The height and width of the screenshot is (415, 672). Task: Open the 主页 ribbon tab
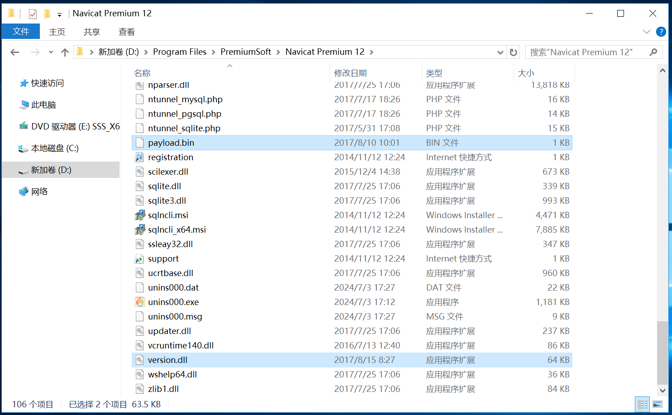57,32
